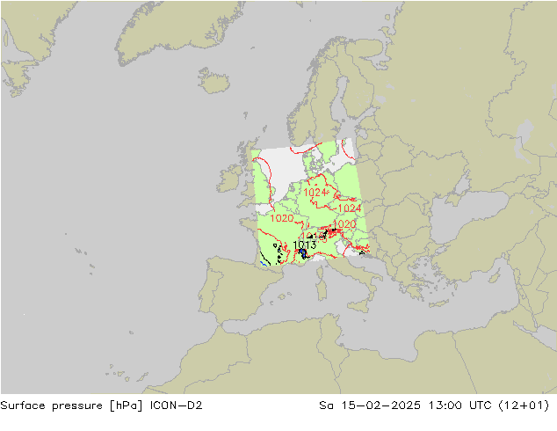This screenshot has width=557, height=431.
Task: Click the island of Sardinia
Action: pos(322,291)
